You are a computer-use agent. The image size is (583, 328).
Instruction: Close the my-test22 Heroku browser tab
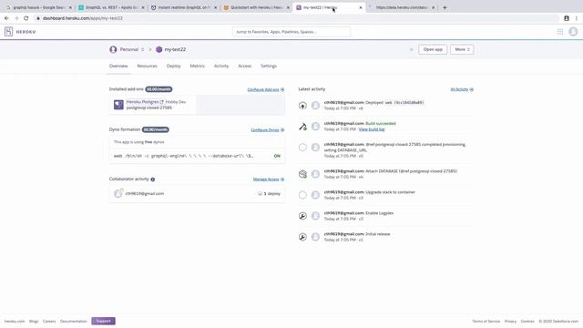pyautogui.click(x=361, y=7)
